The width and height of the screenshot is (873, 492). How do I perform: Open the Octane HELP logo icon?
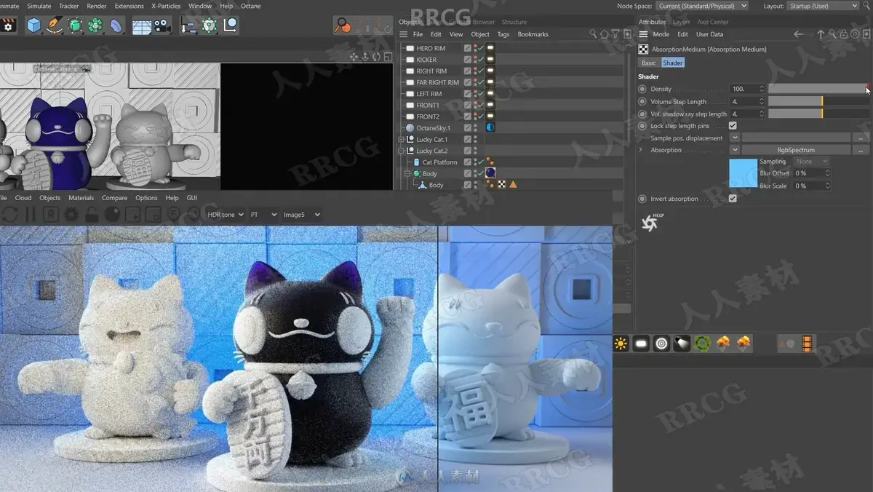[x=652, y=223]
